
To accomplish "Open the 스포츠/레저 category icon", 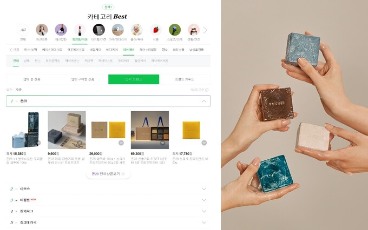I will [175, 30].
